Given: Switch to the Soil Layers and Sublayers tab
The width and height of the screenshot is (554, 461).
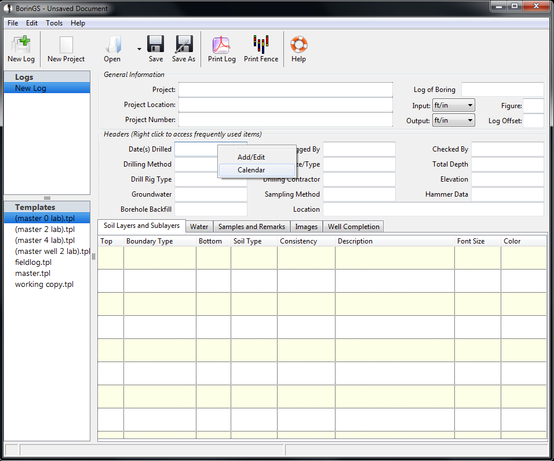Looking at the screenshot, I should 141,226.
